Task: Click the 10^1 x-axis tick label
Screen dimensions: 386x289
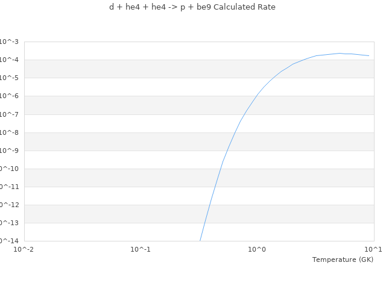Action: [373, 249]
